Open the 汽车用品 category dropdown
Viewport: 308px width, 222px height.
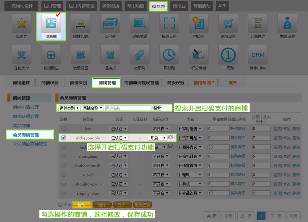pos(190,138)
